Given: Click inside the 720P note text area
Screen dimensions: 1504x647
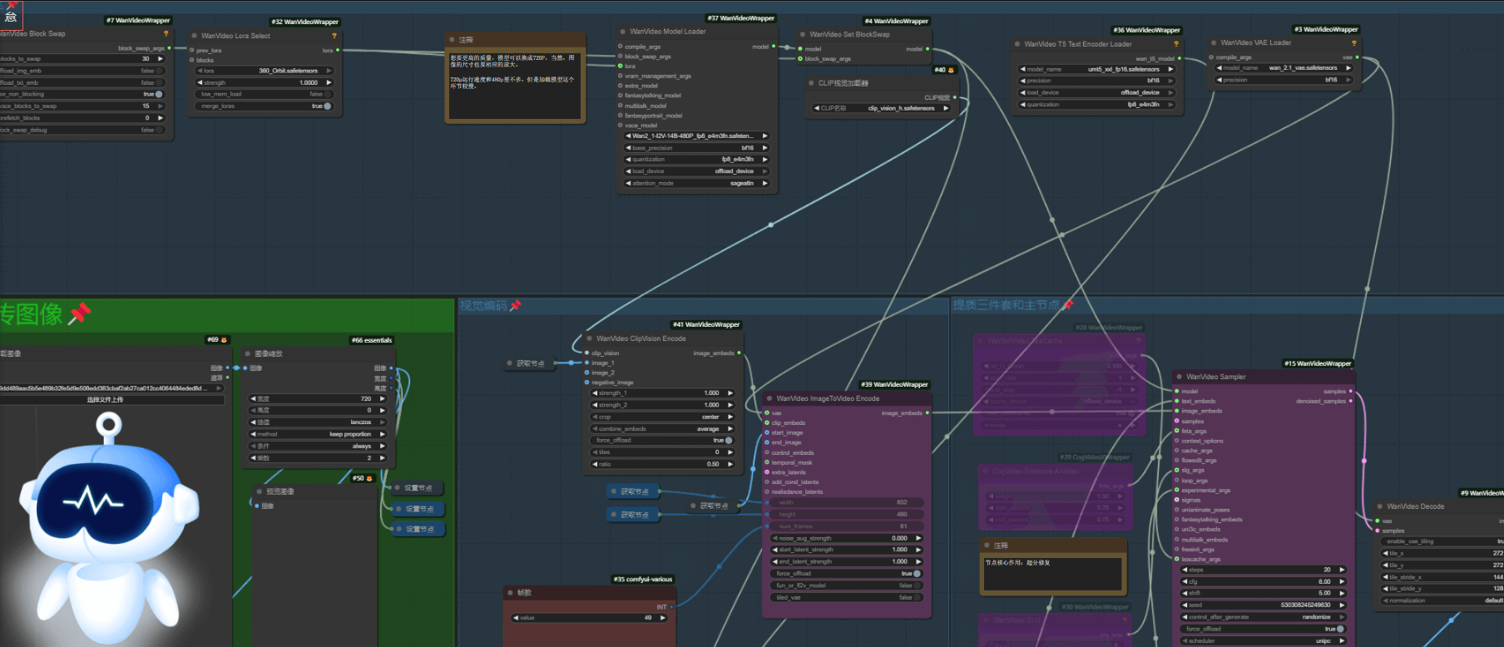Looking at the screenshot, I should pyautogui.click(x=514, y=86).
